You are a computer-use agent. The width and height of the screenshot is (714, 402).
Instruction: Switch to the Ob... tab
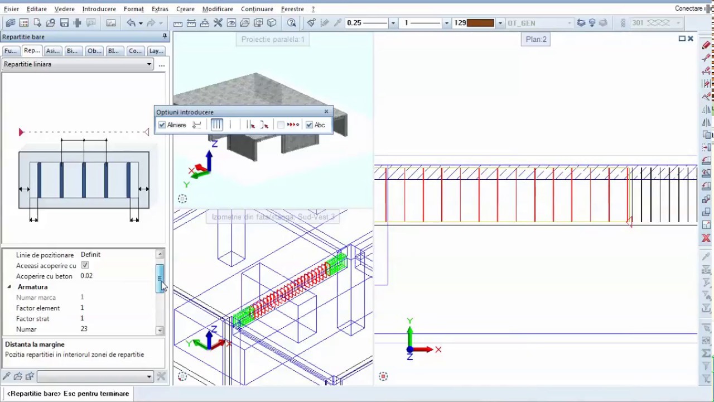pos(94,51)
